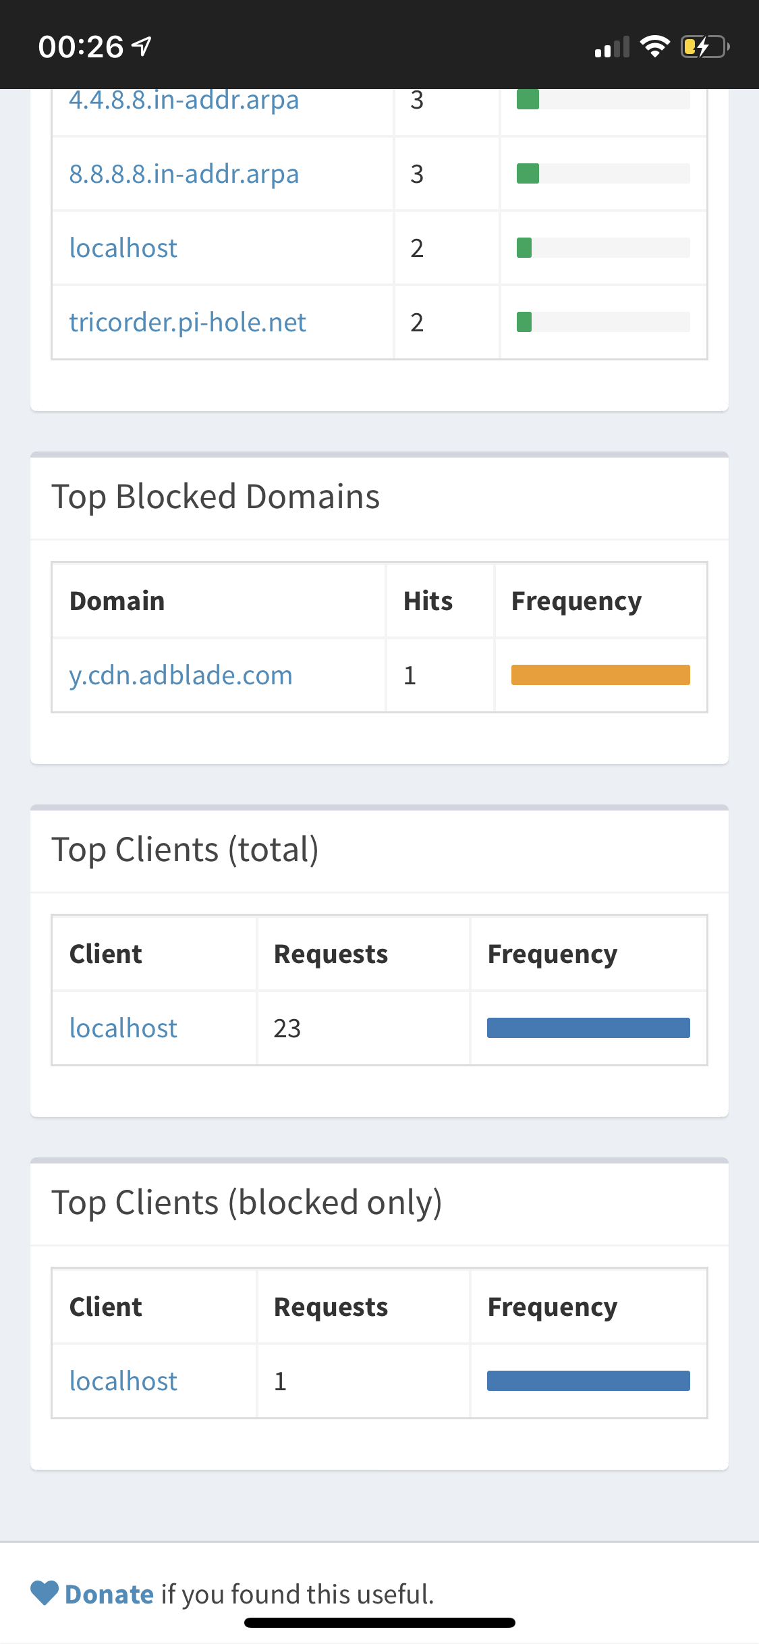Open the y.cdn.adblade.com blocked domain link
The image size is (759, 1644).
pos(181,675)
